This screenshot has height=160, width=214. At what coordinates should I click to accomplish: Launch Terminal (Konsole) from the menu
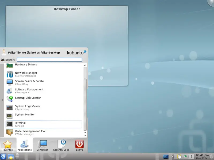point(20,124)
